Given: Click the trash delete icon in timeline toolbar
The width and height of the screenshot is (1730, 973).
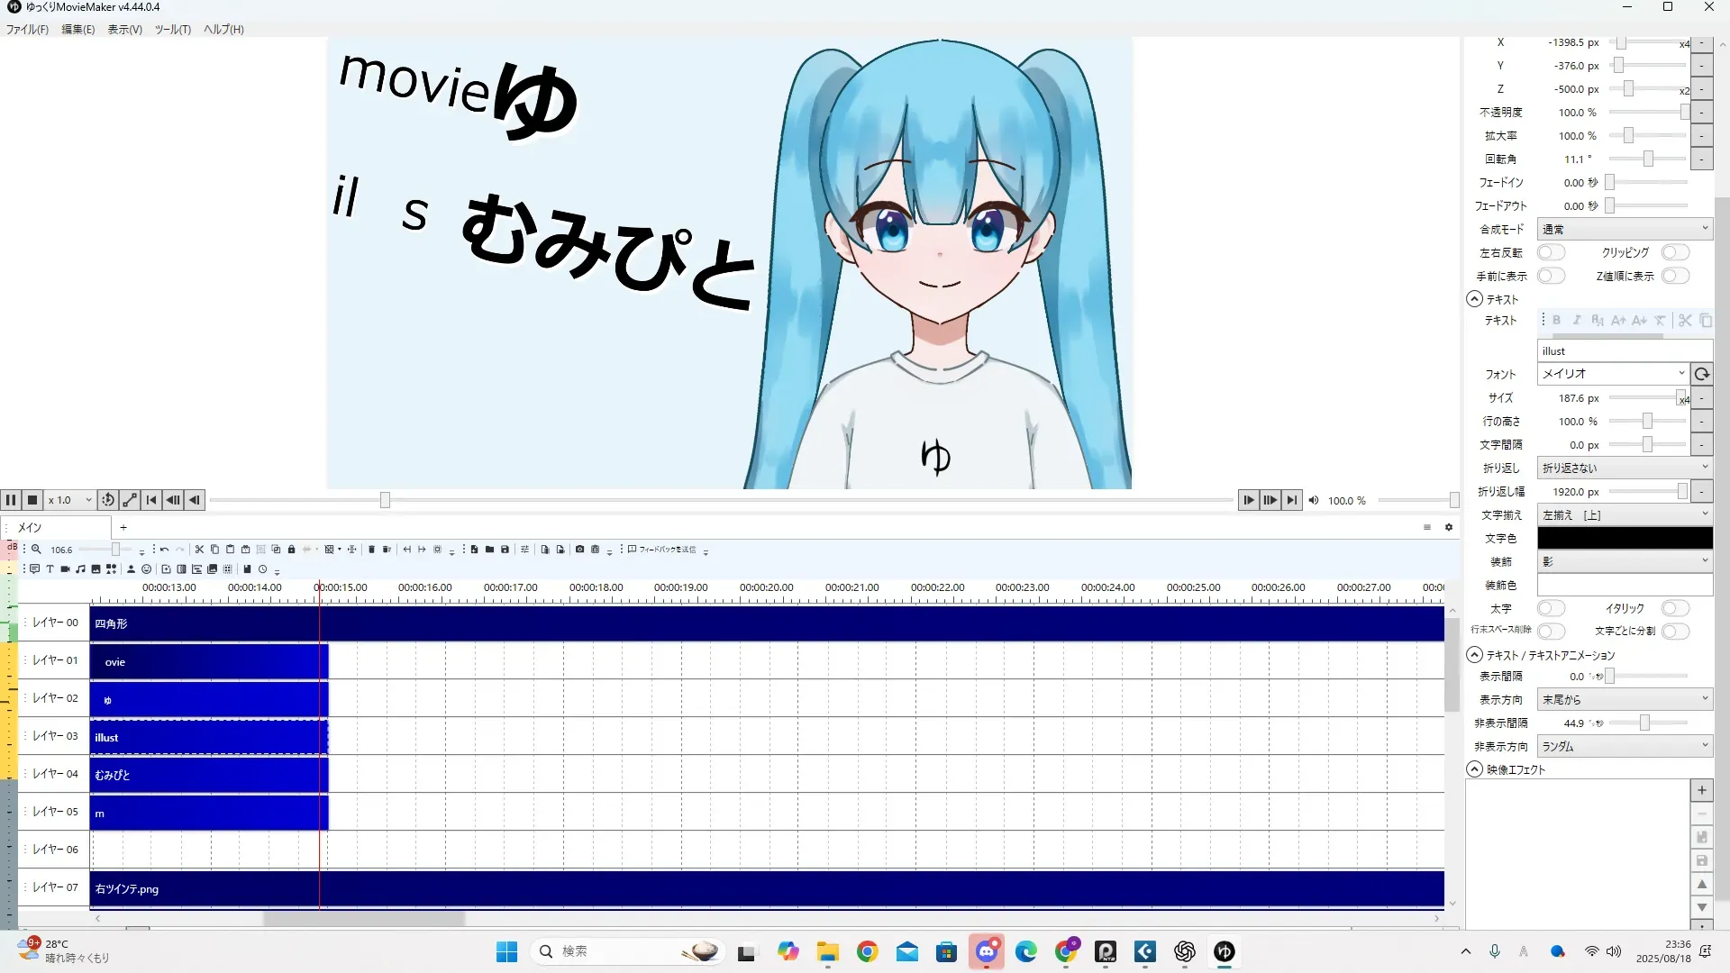Looking at the screenshot, I should click(371, 550).
